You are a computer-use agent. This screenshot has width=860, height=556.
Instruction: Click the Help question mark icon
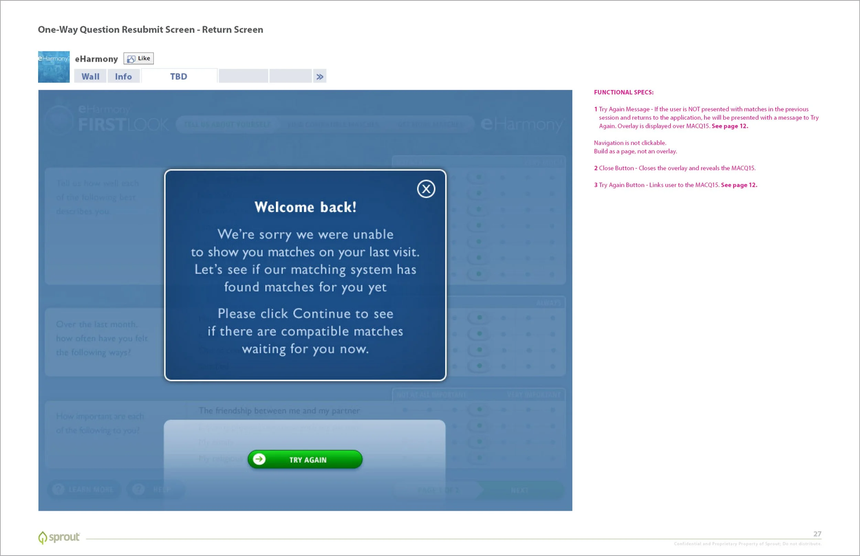click(138, 489)
